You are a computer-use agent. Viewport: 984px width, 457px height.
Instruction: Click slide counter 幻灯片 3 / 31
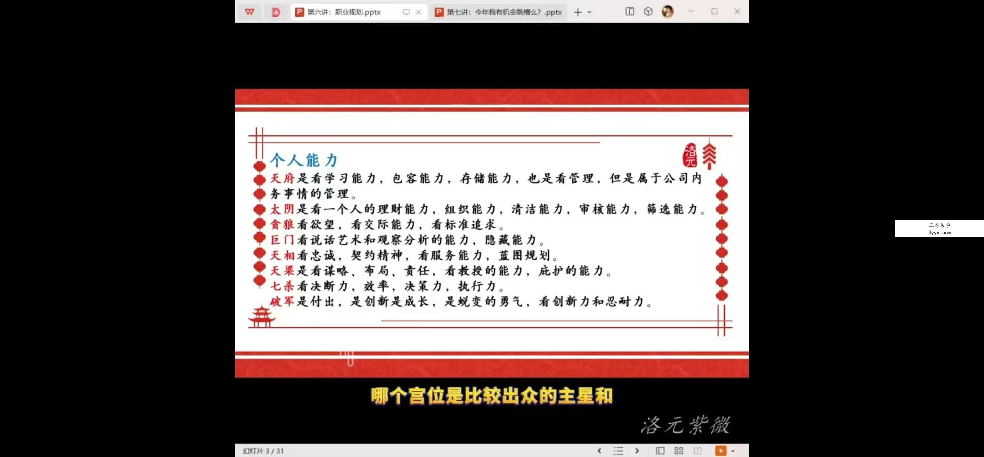click(263, 451)
